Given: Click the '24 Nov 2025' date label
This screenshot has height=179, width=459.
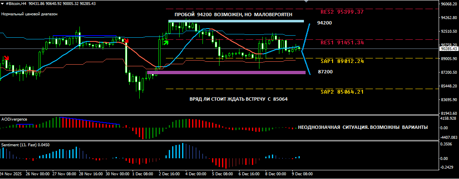Looking at the screenshot, I should pos(10,174).
